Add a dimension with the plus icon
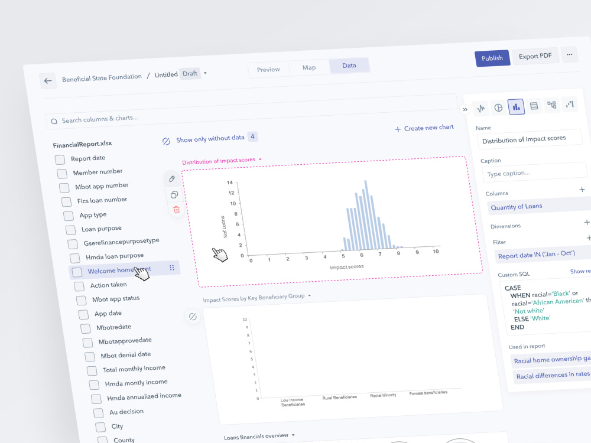This screenshot has width=591, height=443. [x=586, y=222]
